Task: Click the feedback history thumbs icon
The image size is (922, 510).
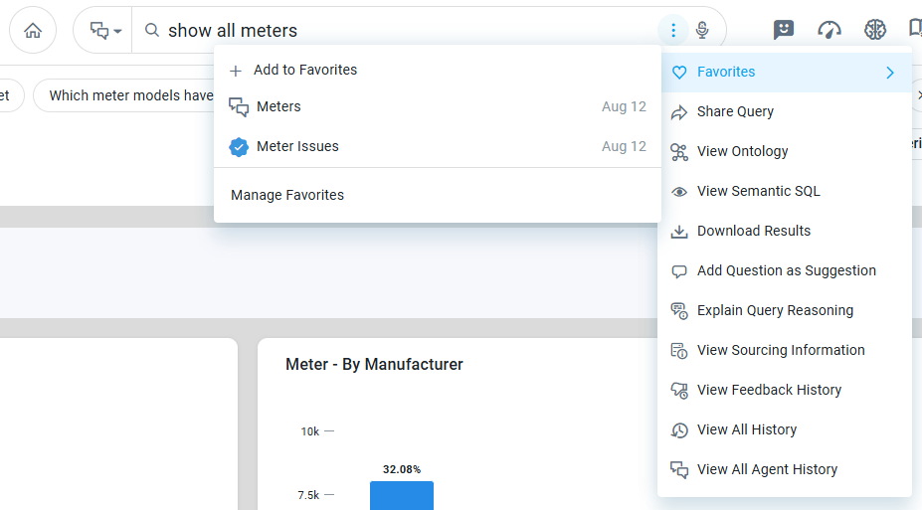Action: [x=679, y=390]
